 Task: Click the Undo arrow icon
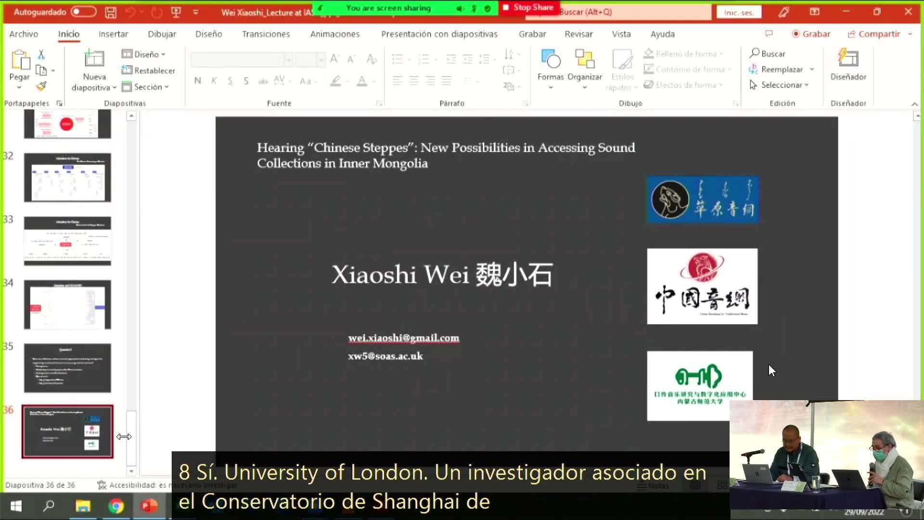point(130,12)
